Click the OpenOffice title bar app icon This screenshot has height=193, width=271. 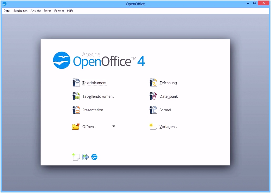[x=4, y=4]
